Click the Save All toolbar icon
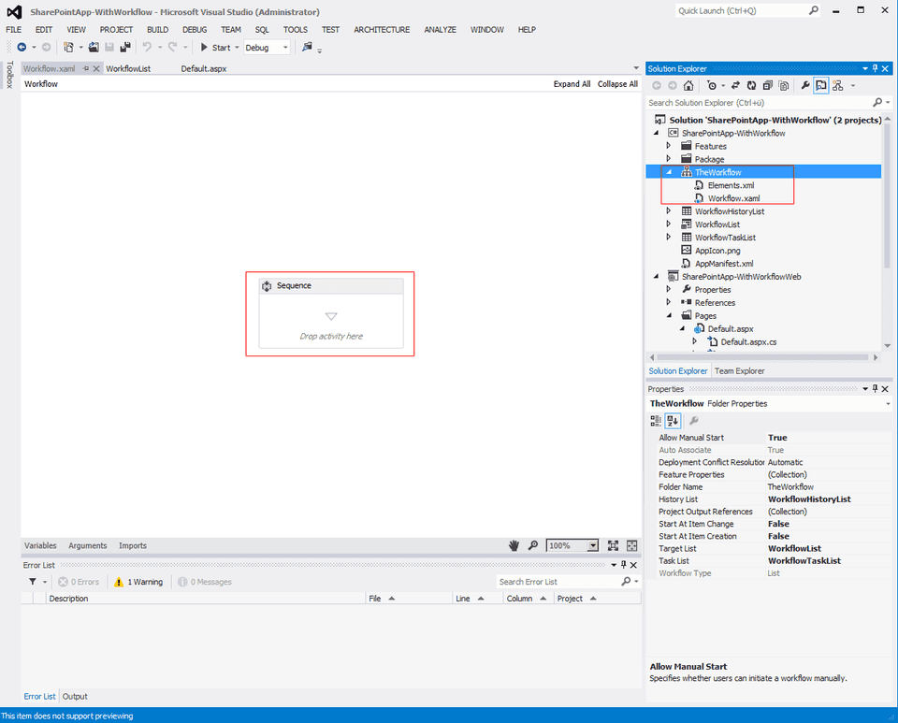 click(124, 47)
